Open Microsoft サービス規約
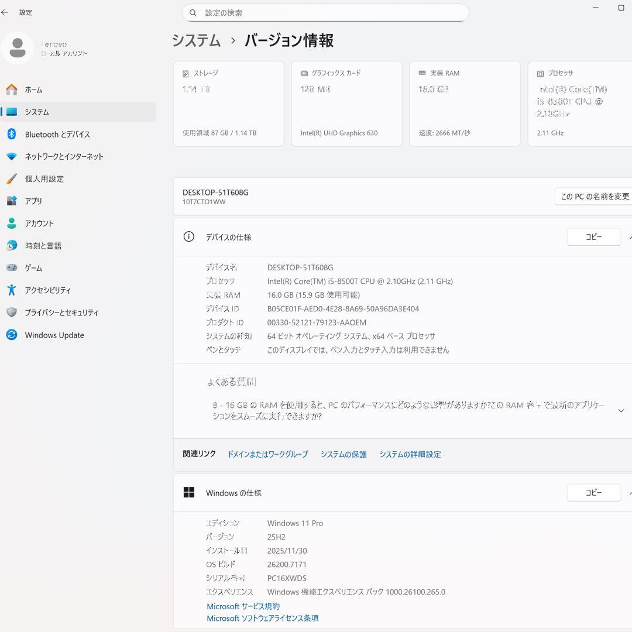The width and height of the screenshot is (632, 632). 242,606
